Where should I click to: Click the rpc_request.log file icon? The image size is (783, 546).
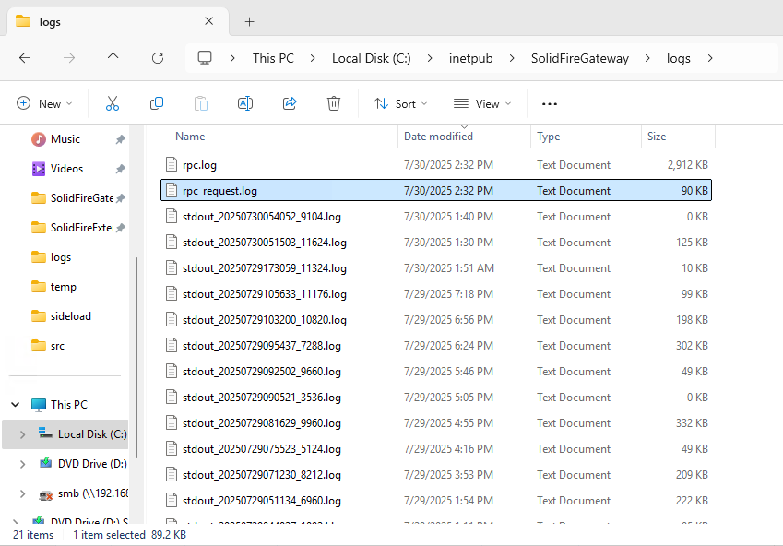(x=172, y=190)
